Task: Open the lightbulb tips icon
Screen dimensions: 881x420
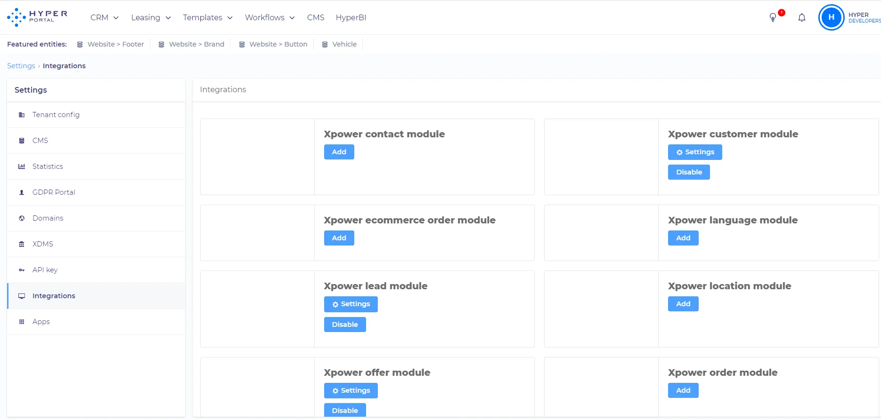Action: [x=773, y=18]
